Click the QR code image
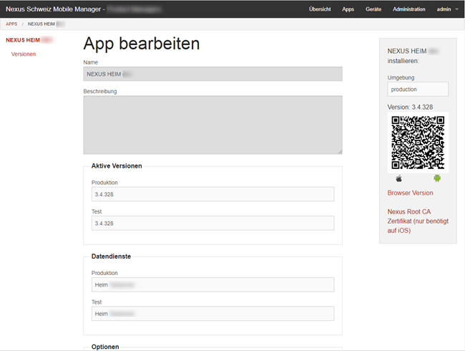This screenshot has height=351, width=465. pos(418,143)
